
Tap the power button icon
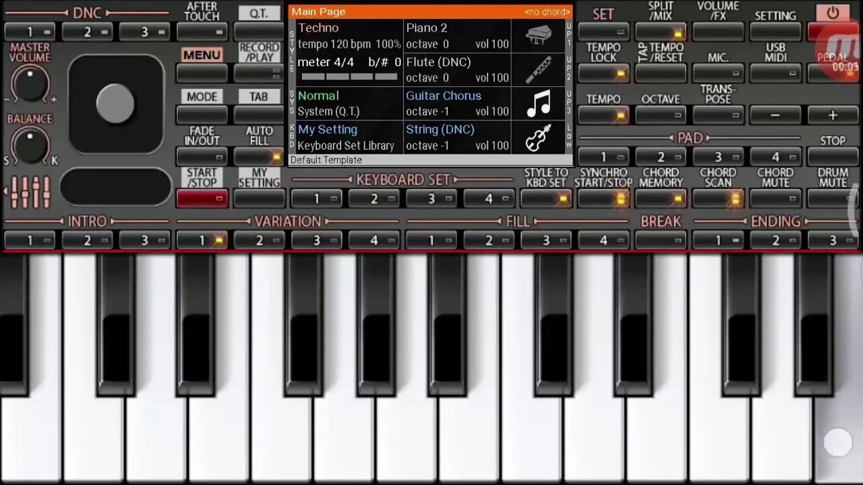tap(833, 13)
